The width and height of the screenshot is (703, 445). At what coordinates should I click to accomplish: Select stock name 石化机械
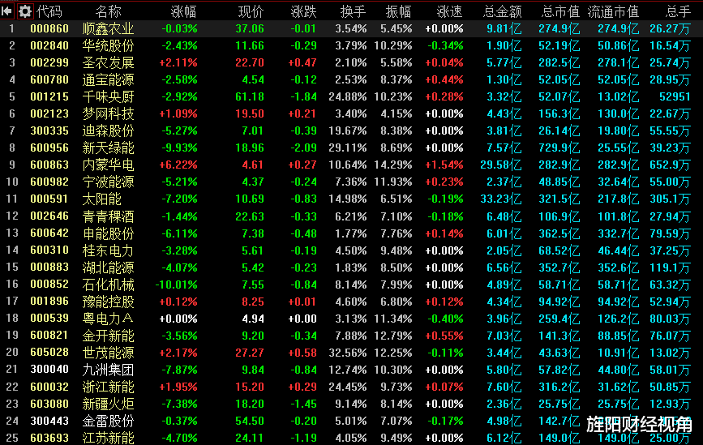pos(109,285)
